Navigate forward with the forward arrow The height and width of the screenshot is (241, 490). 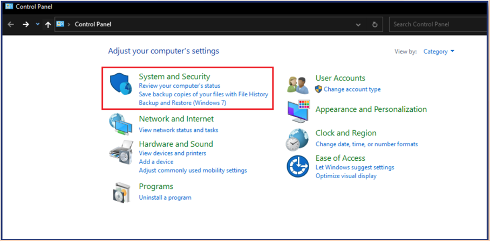25,24
